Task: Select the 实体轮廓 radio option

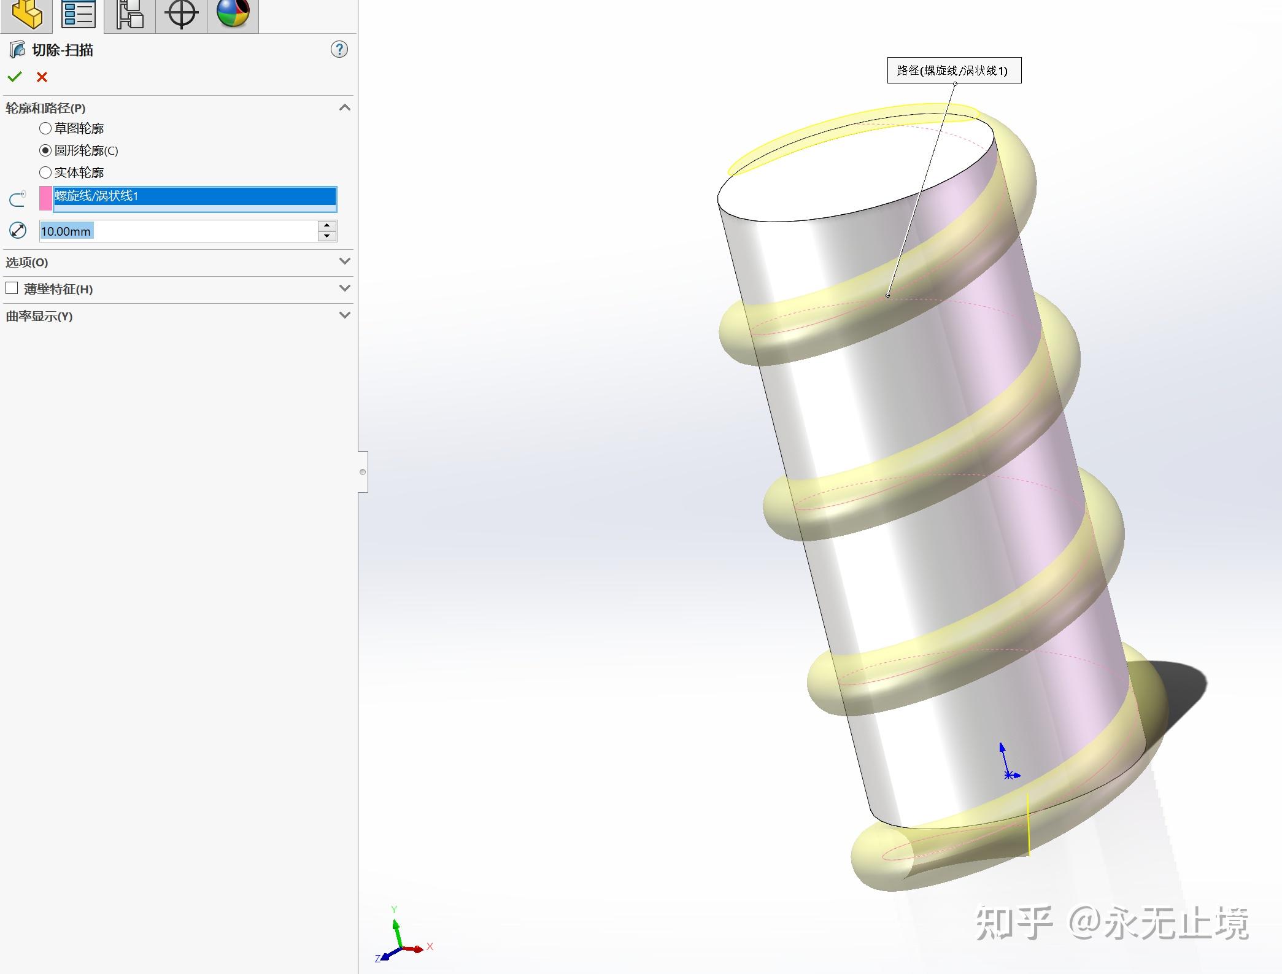Action: click(45, 172)
